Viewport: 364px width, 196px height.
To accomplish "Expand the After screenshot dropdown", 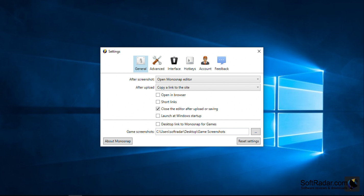I will pos(208,79).
